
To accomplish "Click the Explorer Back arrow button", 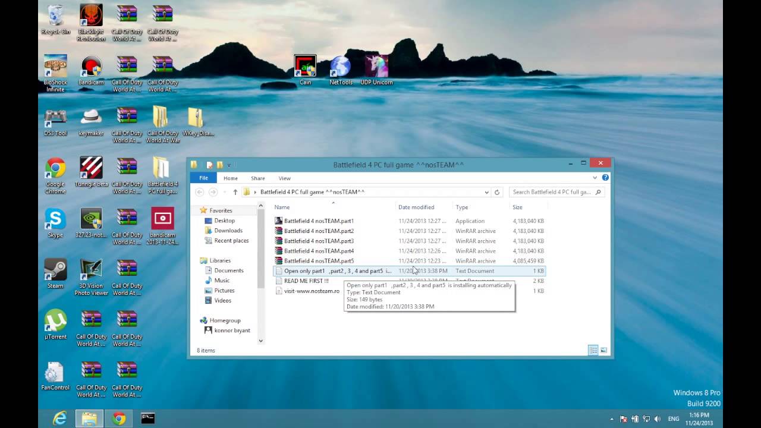I will (200, 192).
